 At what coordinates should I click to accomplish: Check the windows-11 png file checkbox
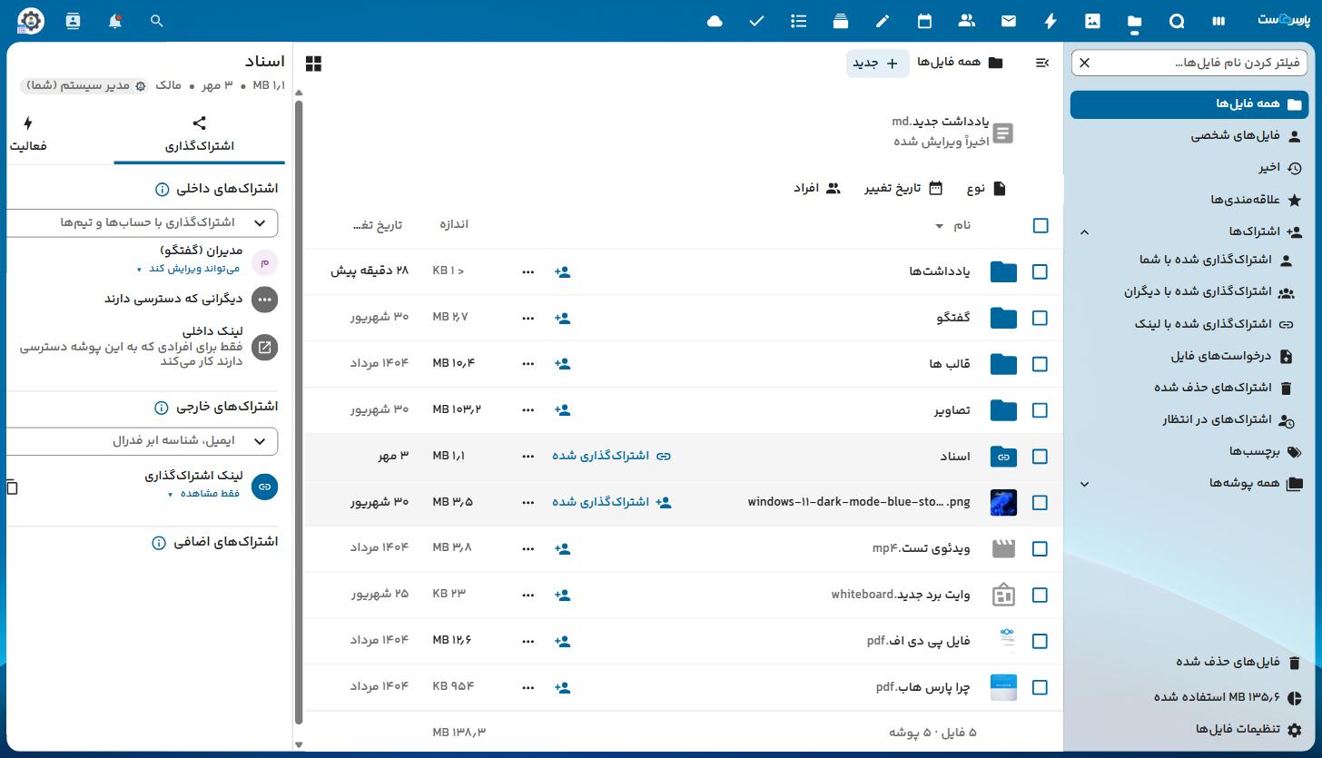pos(1041,502)
